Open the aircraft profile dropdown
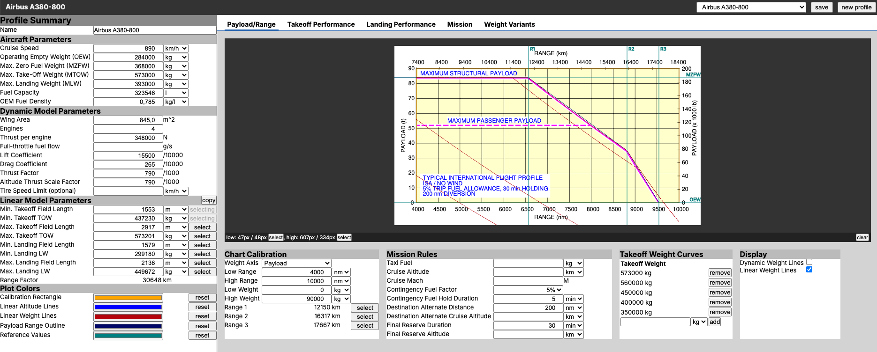This screenshot has width=877, height=352. click(x=751, y=7)
